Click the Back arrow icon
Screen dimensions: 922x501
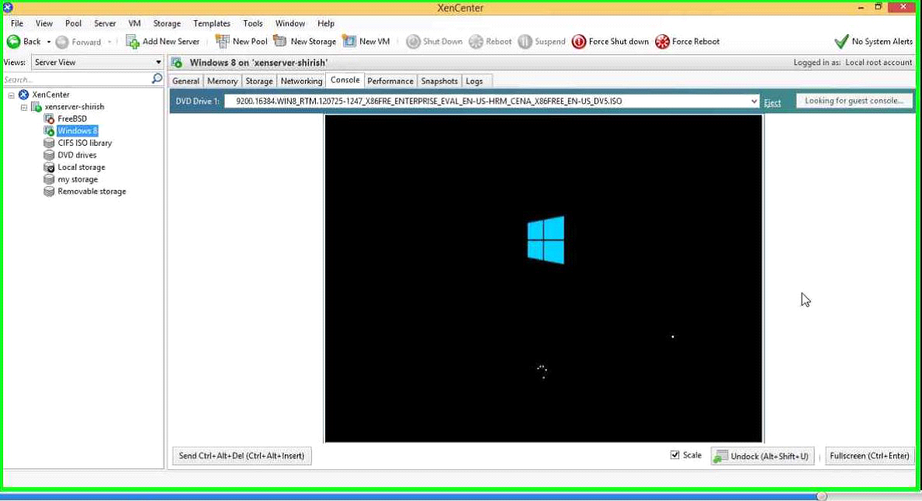tap(13, 42)
